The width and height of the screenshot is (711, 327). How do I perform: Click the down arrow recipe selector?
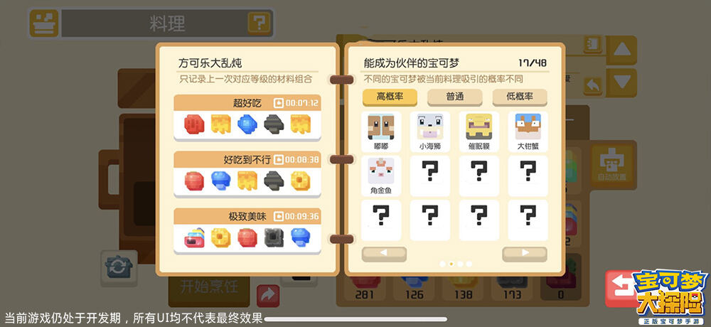[x=621, y=82]
